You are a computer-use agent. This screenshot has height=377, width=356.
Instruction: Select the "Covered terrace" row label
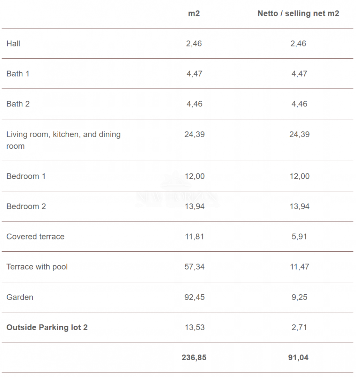click(35, 237)
